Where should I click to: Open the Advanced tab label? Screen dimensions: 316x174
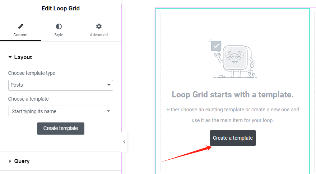(99, 35)
